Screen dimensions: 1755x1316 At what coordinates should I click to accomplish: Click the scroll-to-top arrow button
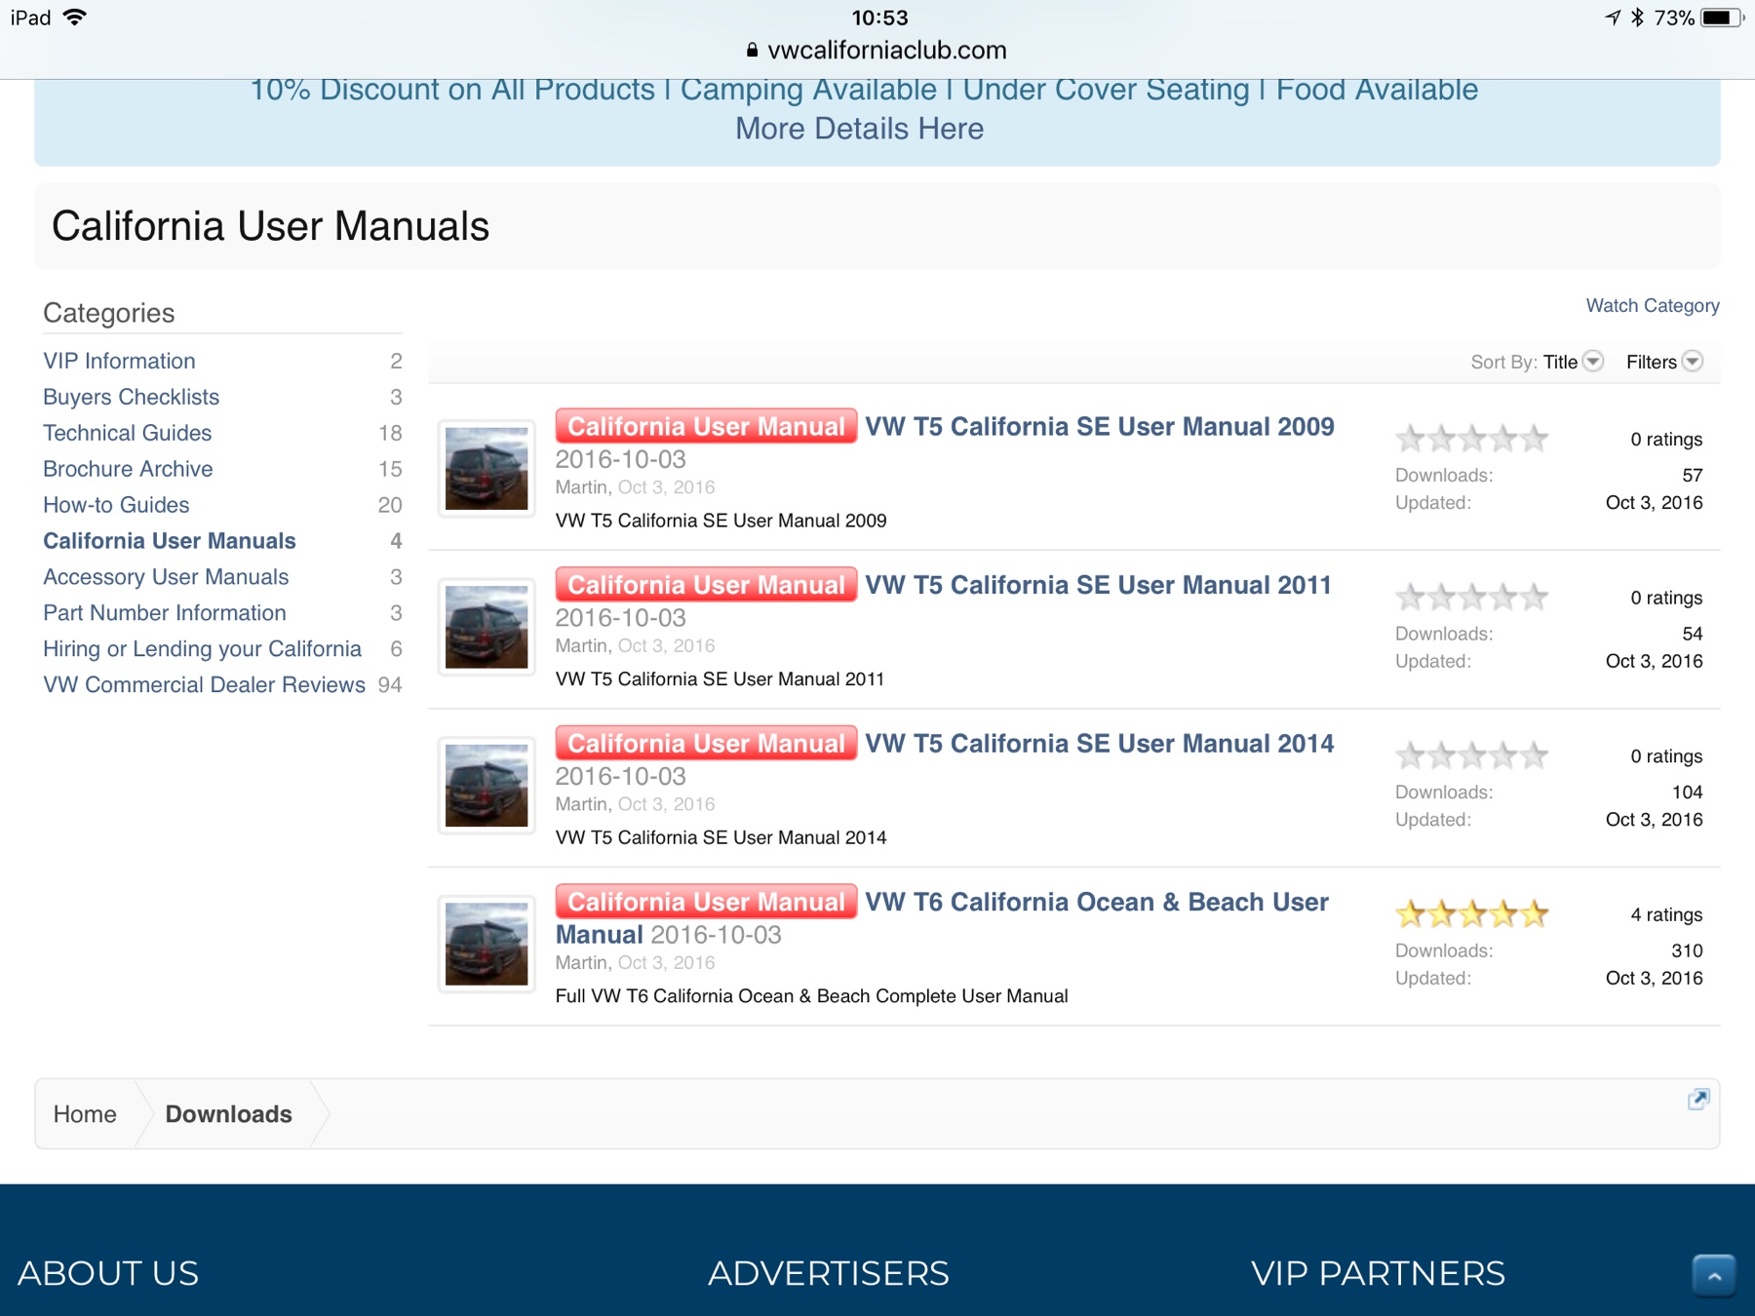(1713, 1275)
